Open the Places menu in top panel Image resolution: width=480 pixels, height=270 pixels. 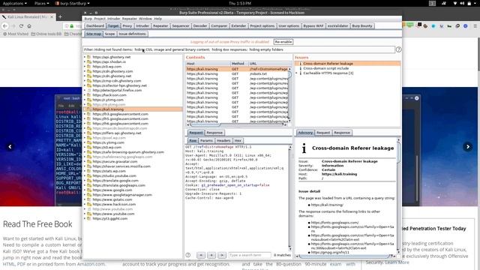pyautogui.click(x=42, y=3)
